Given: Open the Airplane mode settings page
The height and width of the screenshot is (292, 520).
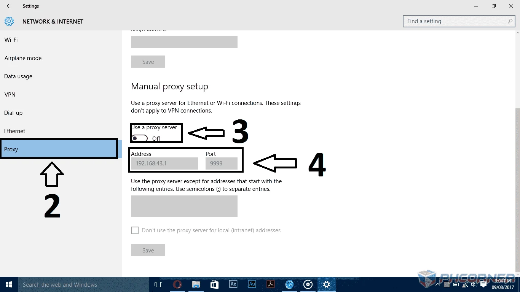Looking at the screenshot, I should pos(61,58).
